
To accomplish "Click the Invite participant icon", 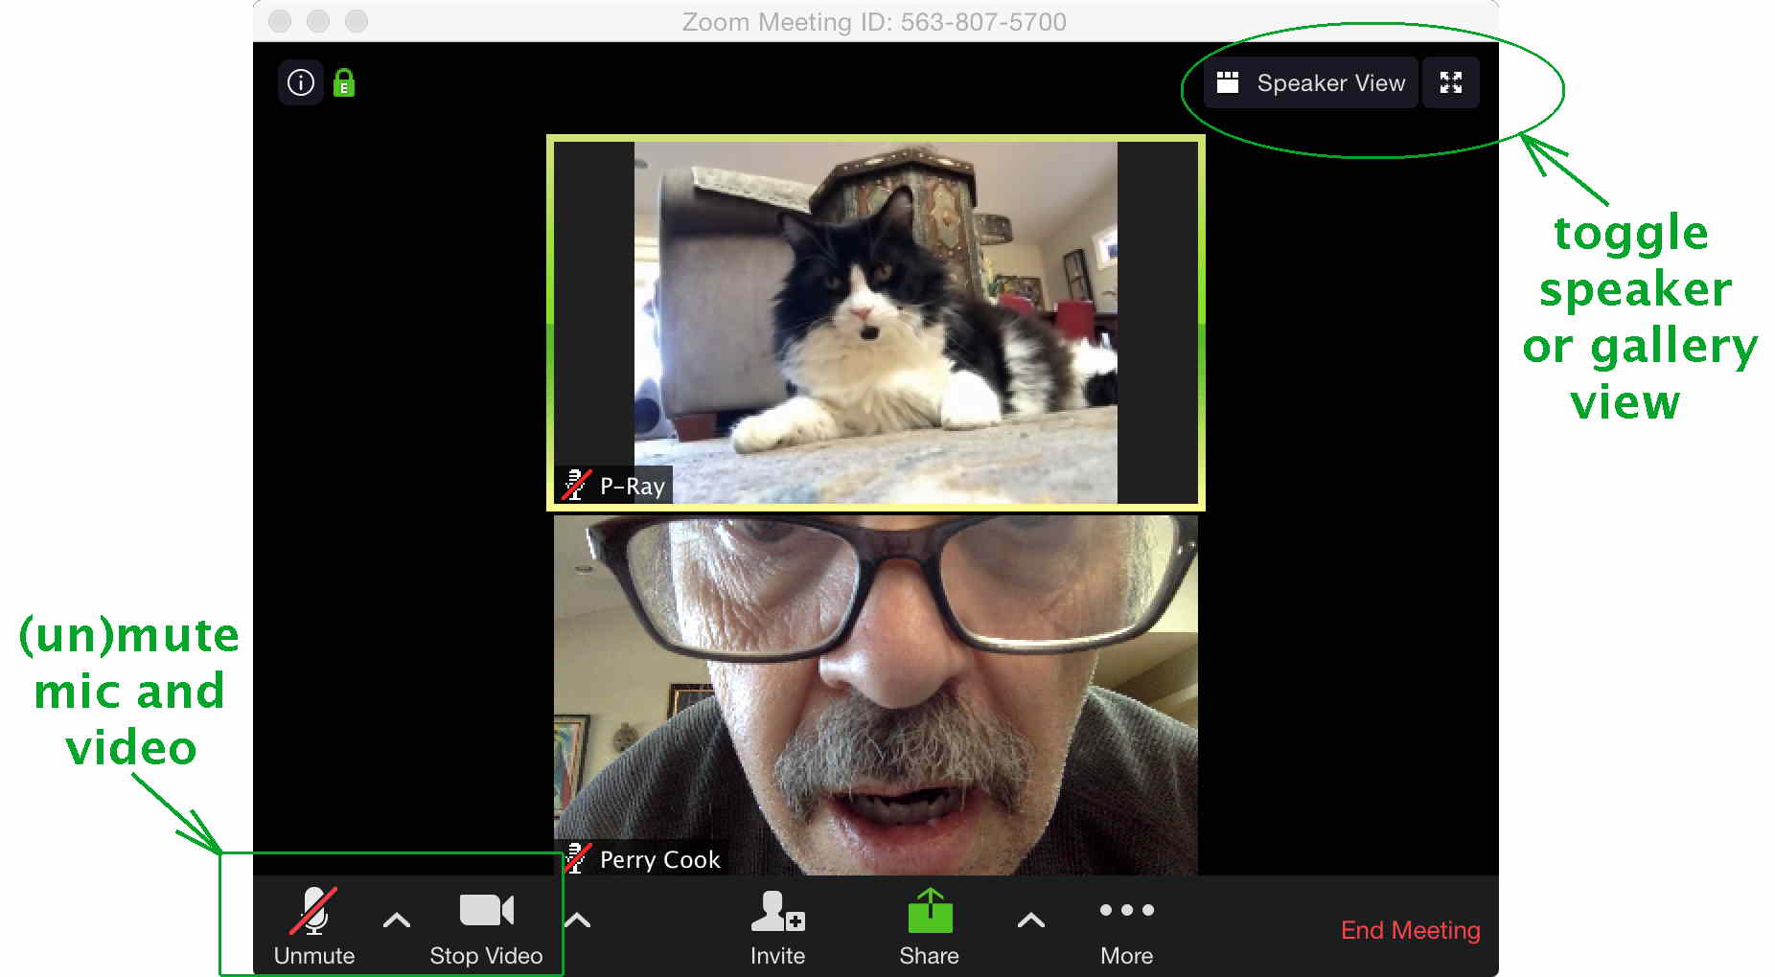I will [777, 912].
